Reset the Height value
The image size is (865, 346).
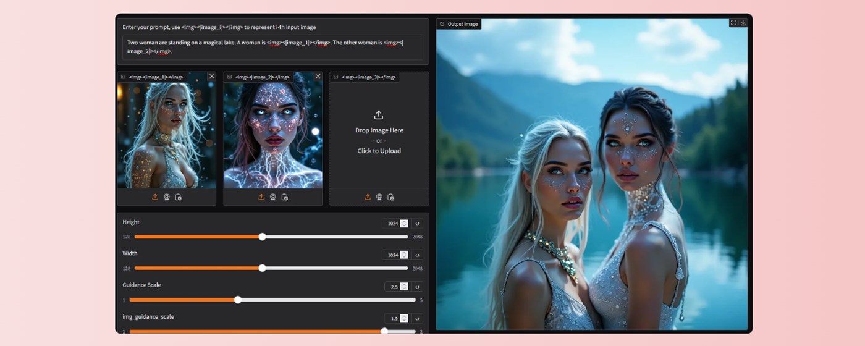click(x=417, y=224)
